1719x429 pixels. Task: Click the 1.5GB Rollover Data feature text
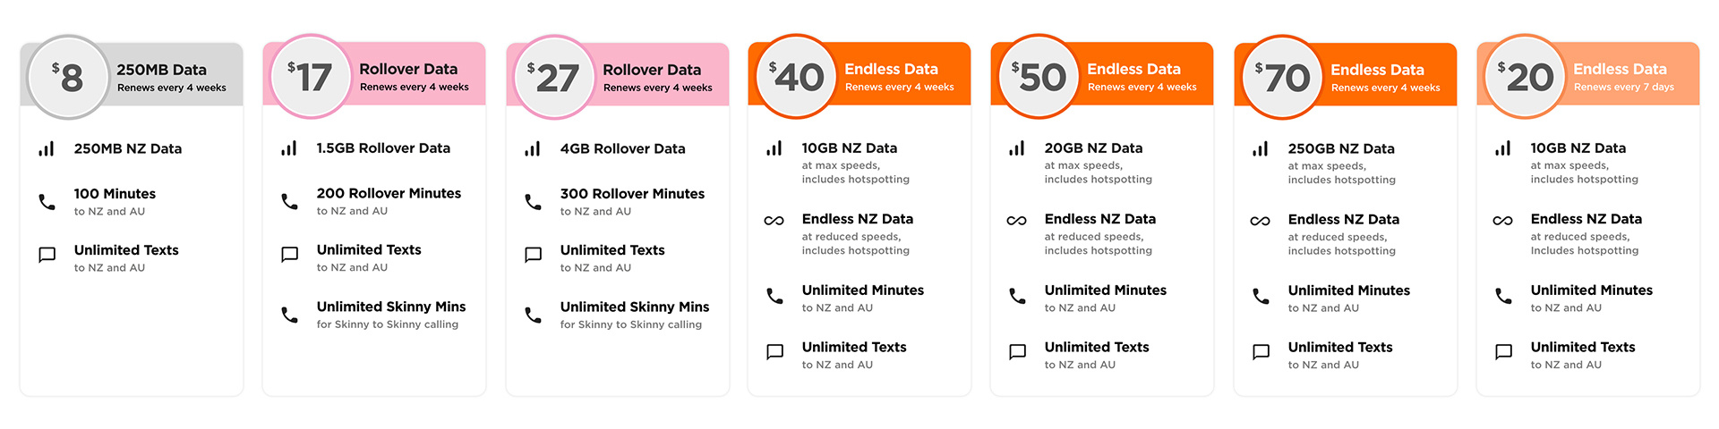(383, 148)
